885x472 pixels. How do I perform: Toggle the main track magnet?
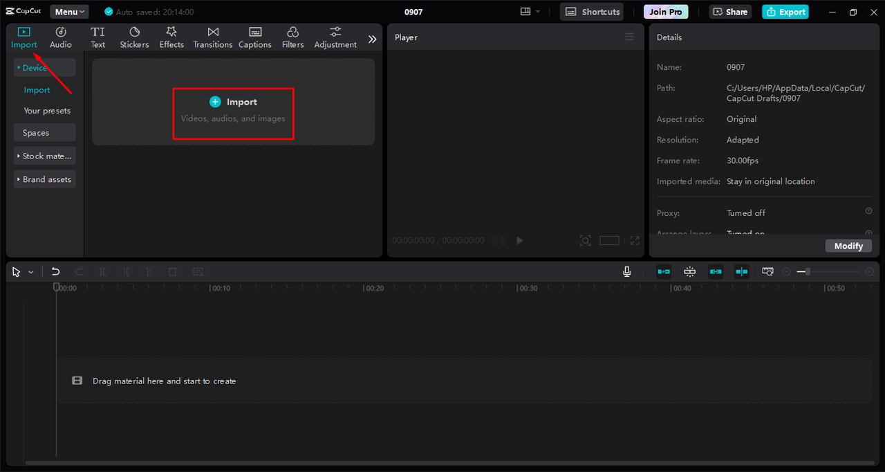pyautogui.click(x=664, y=272)
